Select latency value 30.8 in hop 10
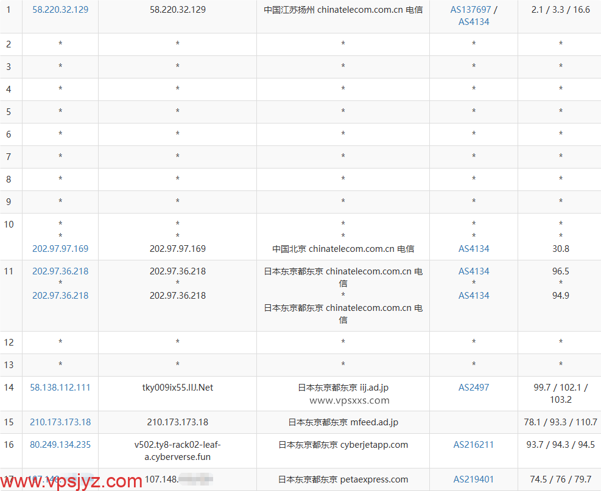The height and width of the screenshot is (491, 601). click(560, 249)
